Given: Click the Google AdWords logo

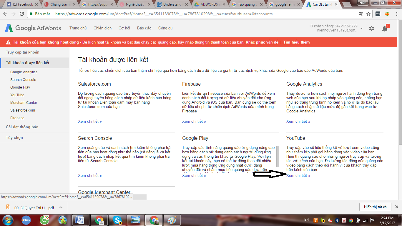Looking at the screenshot, I should point(33,28).
